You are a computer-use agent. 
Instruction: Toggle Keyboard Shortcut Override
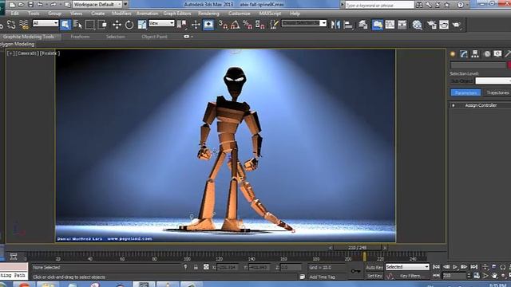point(208,25)
